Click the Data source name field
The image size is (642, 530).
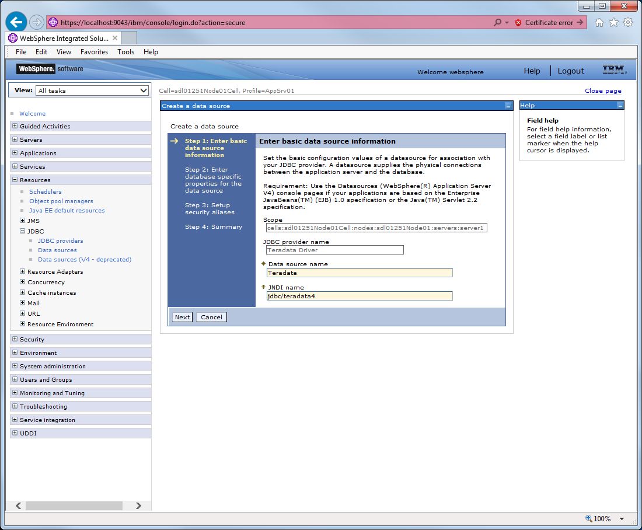(x=360, y=273)
